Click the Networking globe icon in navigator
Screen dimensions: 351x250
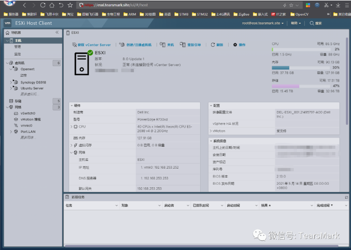[11, 107]
